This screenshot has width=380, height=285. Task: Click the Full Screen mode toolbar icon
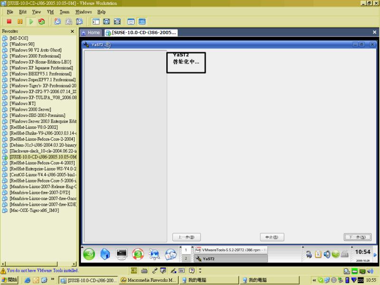click(x=106, y=21)
